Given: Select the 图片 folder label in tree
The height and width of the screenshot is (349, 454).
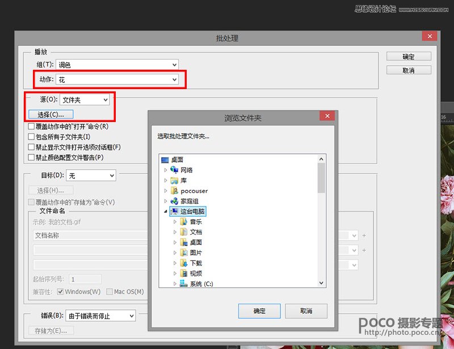Looking at the screenshot, I should point(196,253).
